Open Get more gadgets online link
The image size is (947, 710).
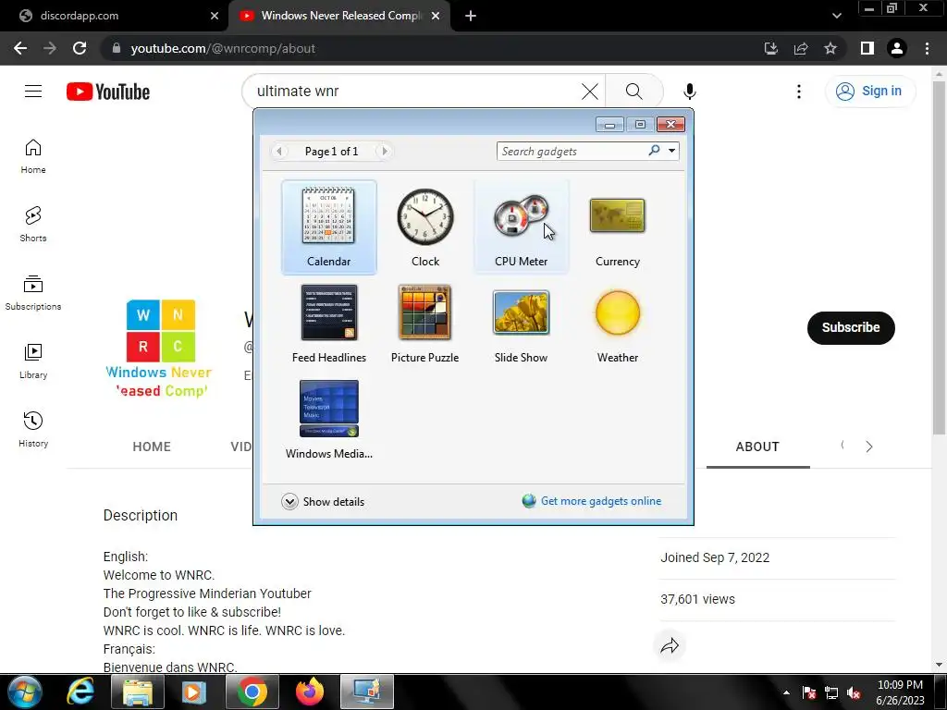(592, 501)
